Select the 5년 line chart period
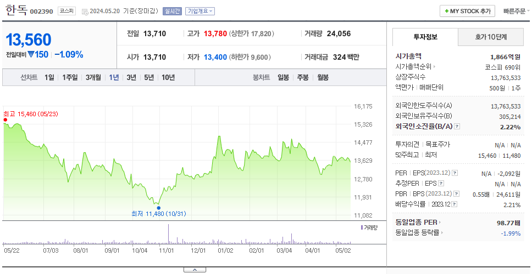 coord(149,77)
